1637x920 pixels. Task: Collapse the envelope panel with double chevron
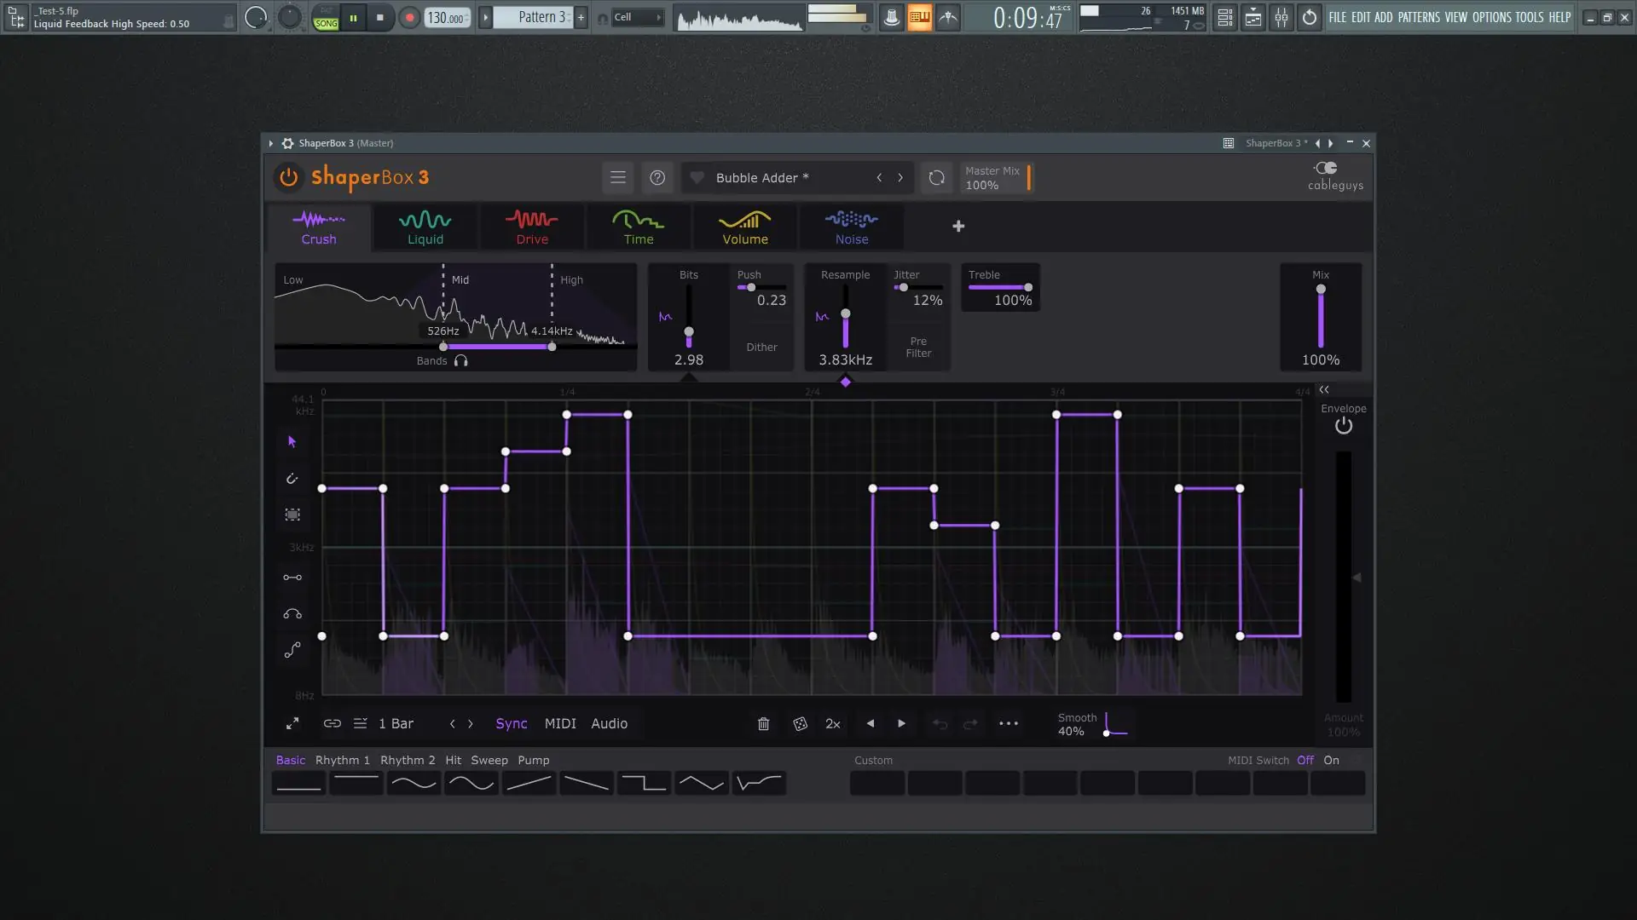[x=1324, y=389]
